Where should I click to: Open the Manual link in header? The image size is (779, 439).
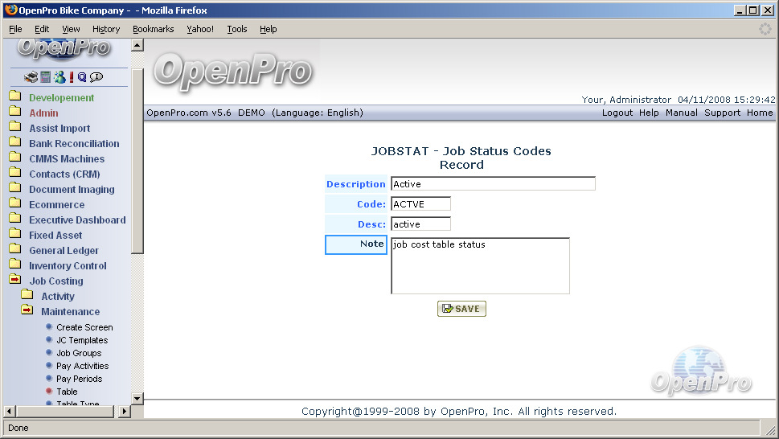[x=681, y=113]
